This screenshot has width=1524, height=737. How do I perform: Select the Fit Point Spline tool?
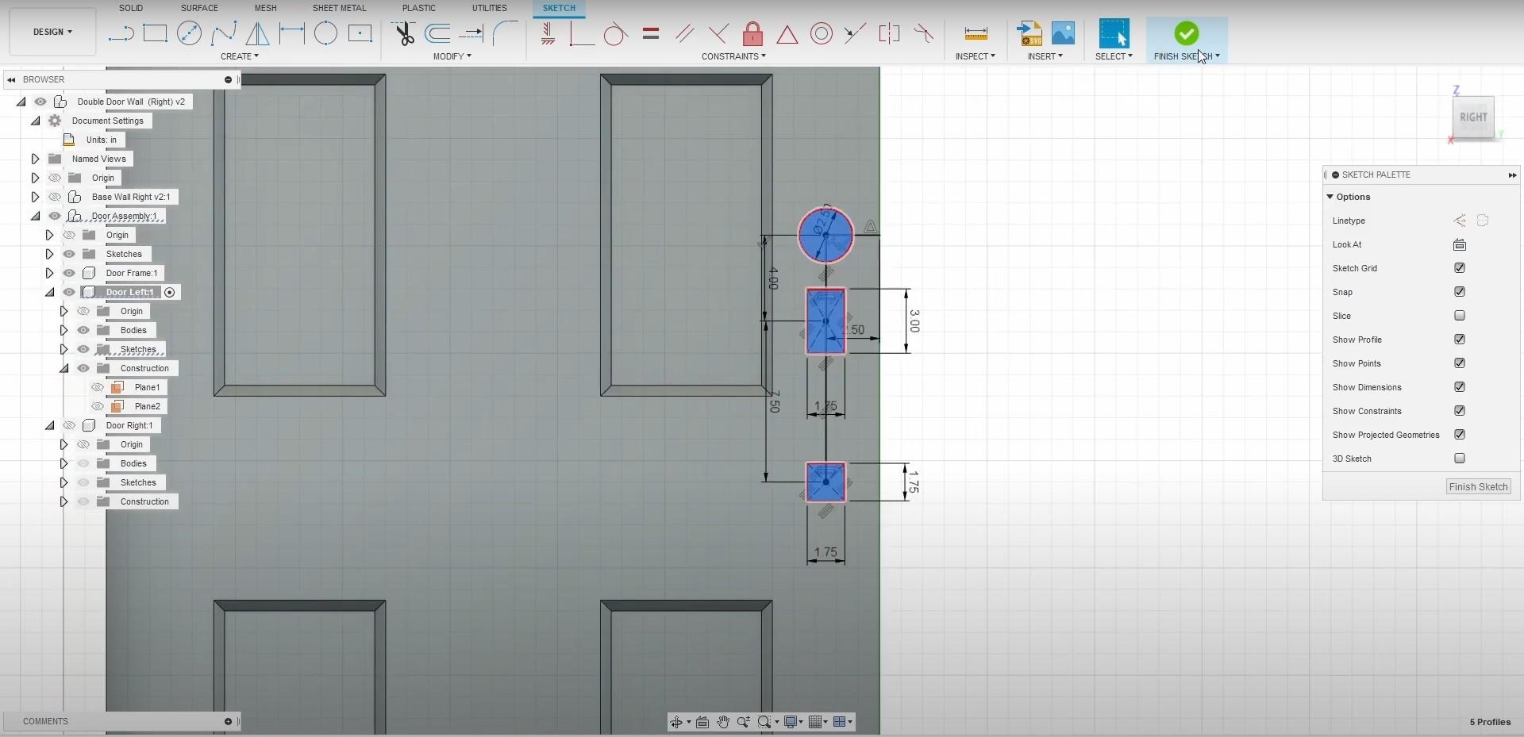tap(223, 33)
